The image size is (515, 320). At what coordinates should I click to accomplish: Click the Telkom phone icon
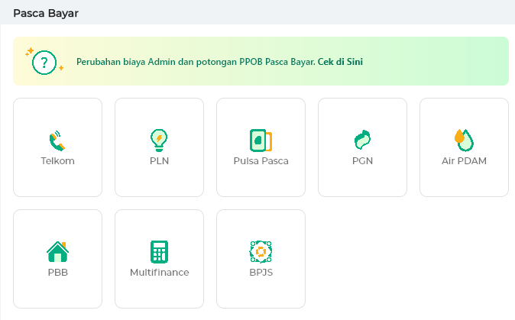coord(57,141)
